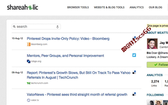Open Mentors, Peer Groups article link

click(65, 56)
